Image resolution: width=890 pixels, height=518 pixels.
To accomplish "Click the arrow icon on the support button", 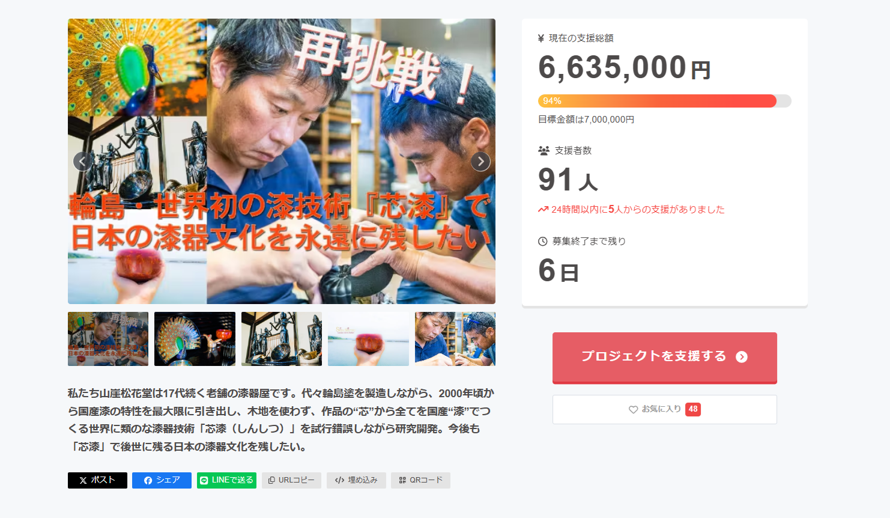I will pos(742,357).
